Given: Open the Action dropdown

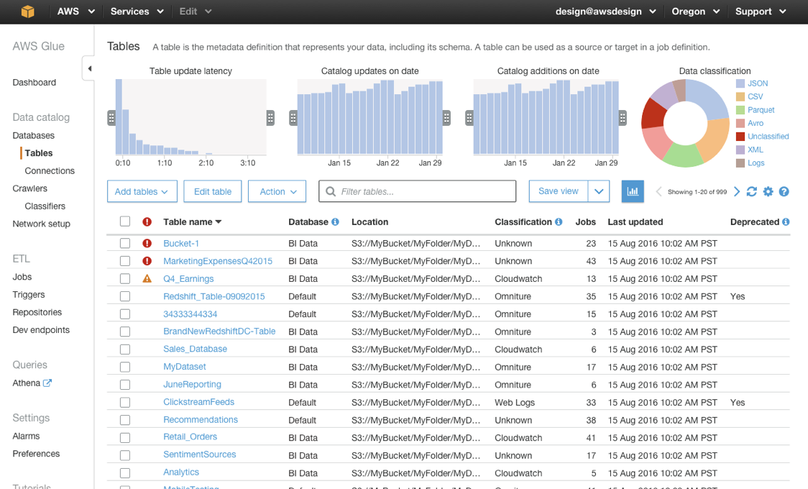Looking at the screenshot, I should point(277,191).
